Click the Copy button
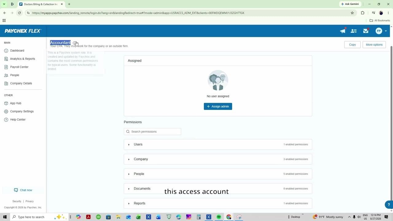Image resolution: width=393 pixels, height=221 pixels. 352,45
